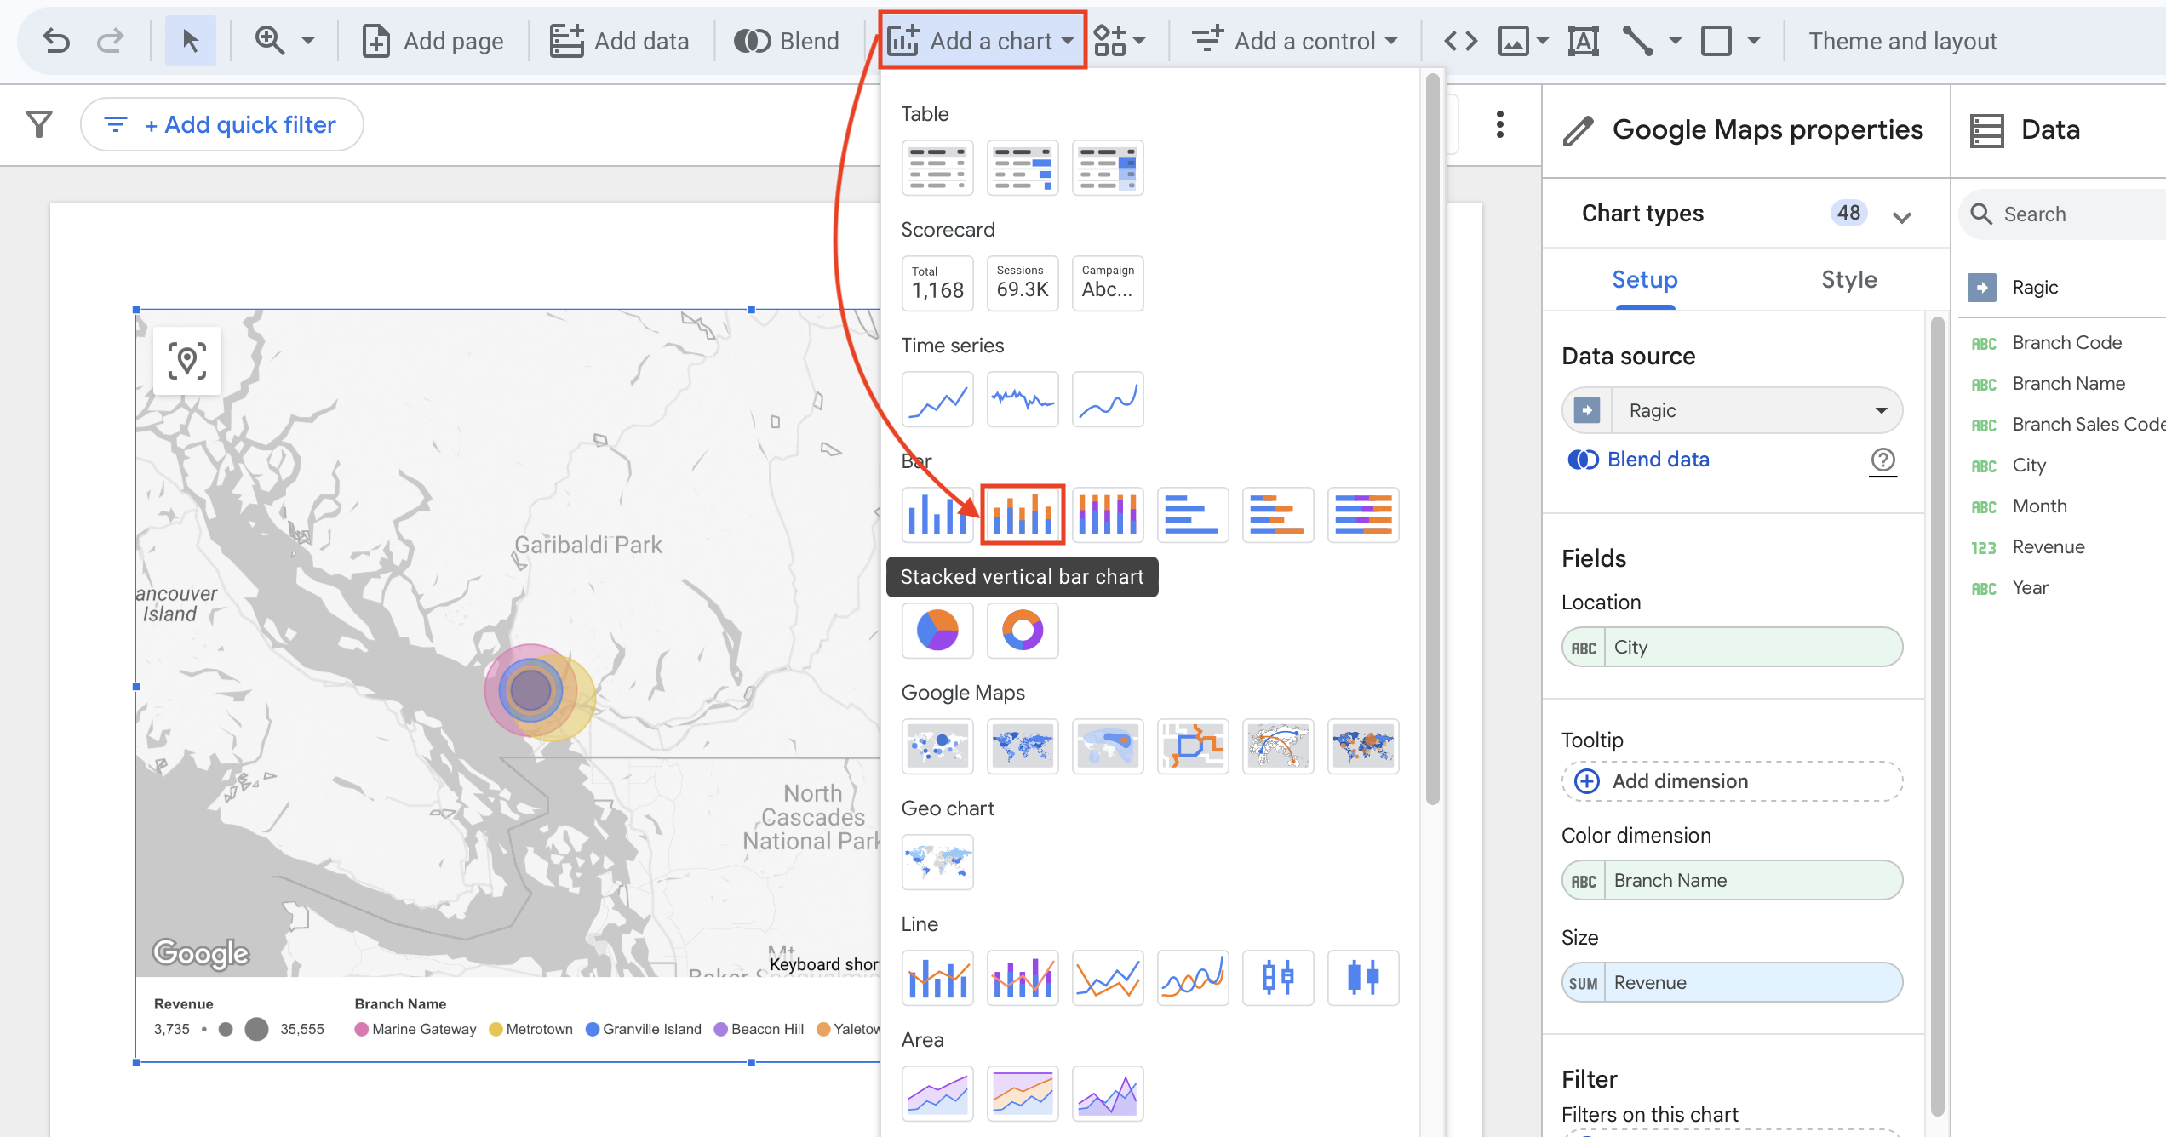Click the filter funnel icon
This screenshot has width=2166, height=1137.
coord(39,124)
